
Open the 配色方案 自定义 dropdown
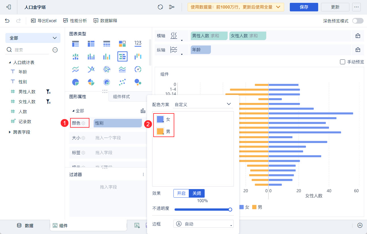tap(203, 104)
